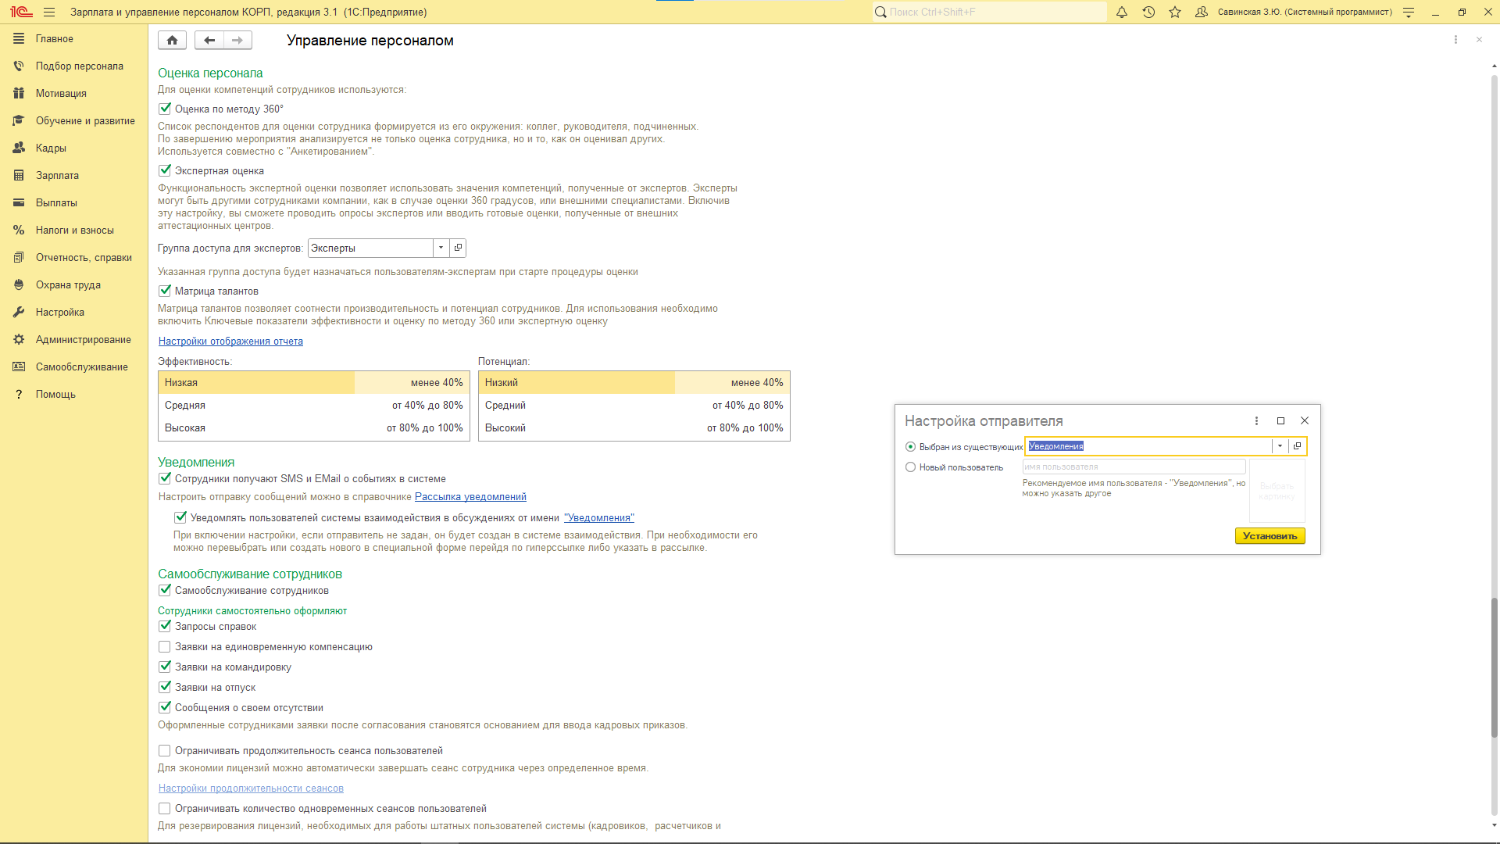
Task: Open Зарплата section in sidebar
Action: [57, 175]
